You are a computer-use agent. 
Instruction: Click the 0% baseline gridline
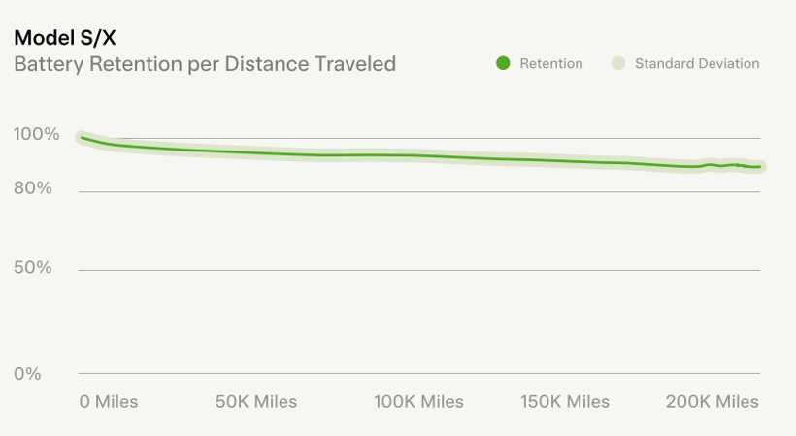pos(418,374)
